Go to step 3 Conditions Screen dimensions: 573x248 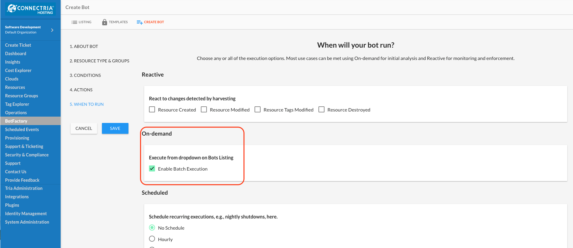pyautogui.click(x=85, y=75)
